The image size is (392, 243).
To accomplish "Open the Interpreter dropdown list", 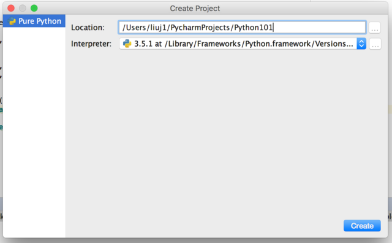I will click(243, 44).
